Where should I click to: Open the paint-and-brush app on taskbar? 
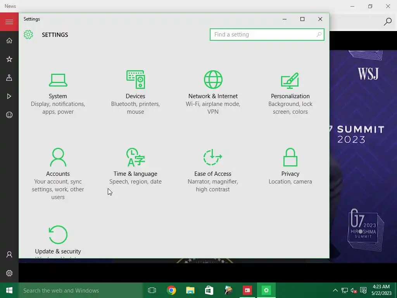(x=228, y=290)
